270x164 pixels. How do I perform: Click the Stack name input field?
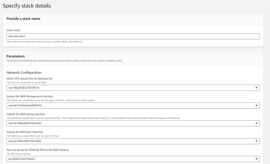[133, 36]
